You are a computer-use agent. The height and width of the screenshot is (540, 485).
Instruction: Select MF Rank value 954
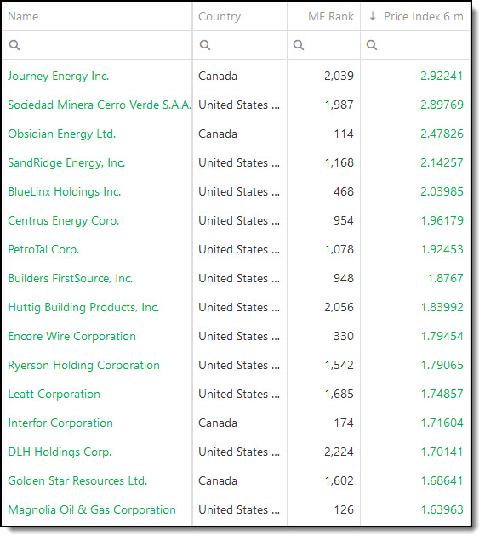point(344,221)
